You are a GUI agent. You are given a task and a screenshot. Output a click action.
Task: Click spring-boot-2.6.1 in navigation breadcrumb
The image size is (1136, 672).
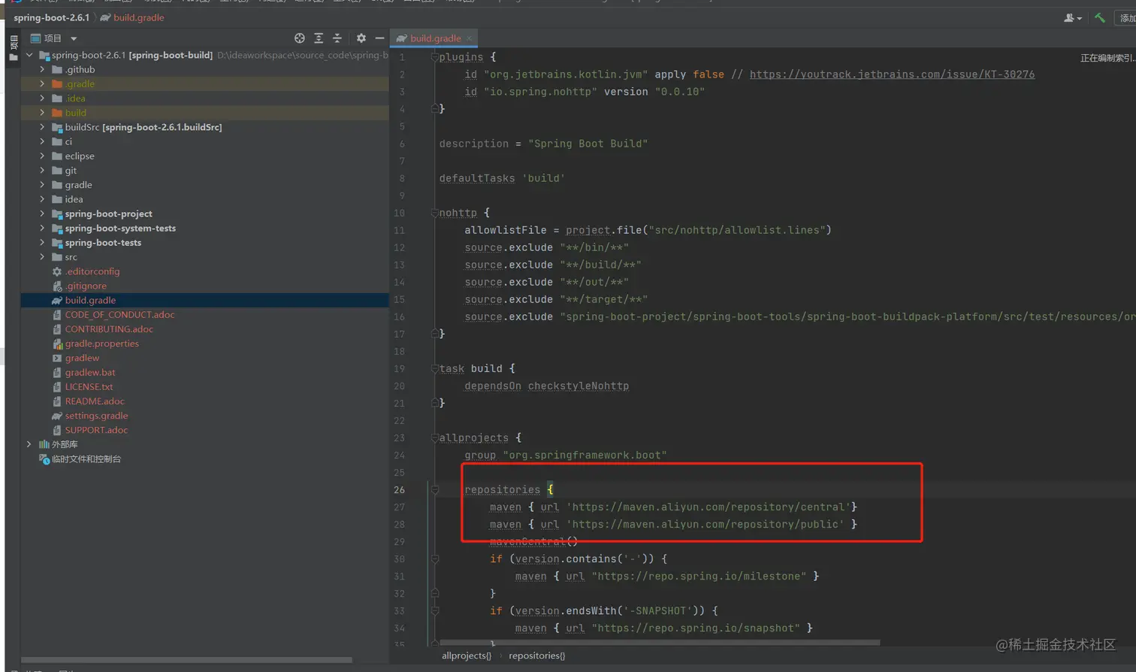click(51, 17)
